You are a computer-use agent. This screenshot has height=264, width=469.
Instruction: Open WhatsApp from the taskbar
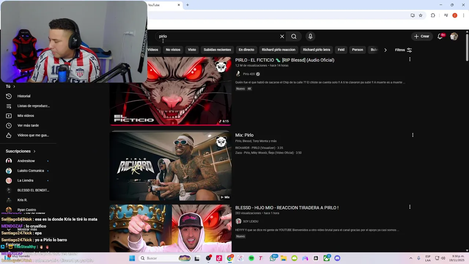point(273,258)
